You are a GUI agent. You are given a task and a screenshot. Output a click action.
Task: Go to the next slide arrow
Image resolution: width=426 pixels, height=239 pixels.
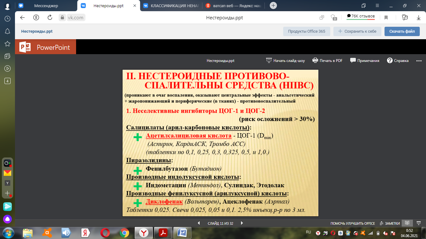coord(242,223)
